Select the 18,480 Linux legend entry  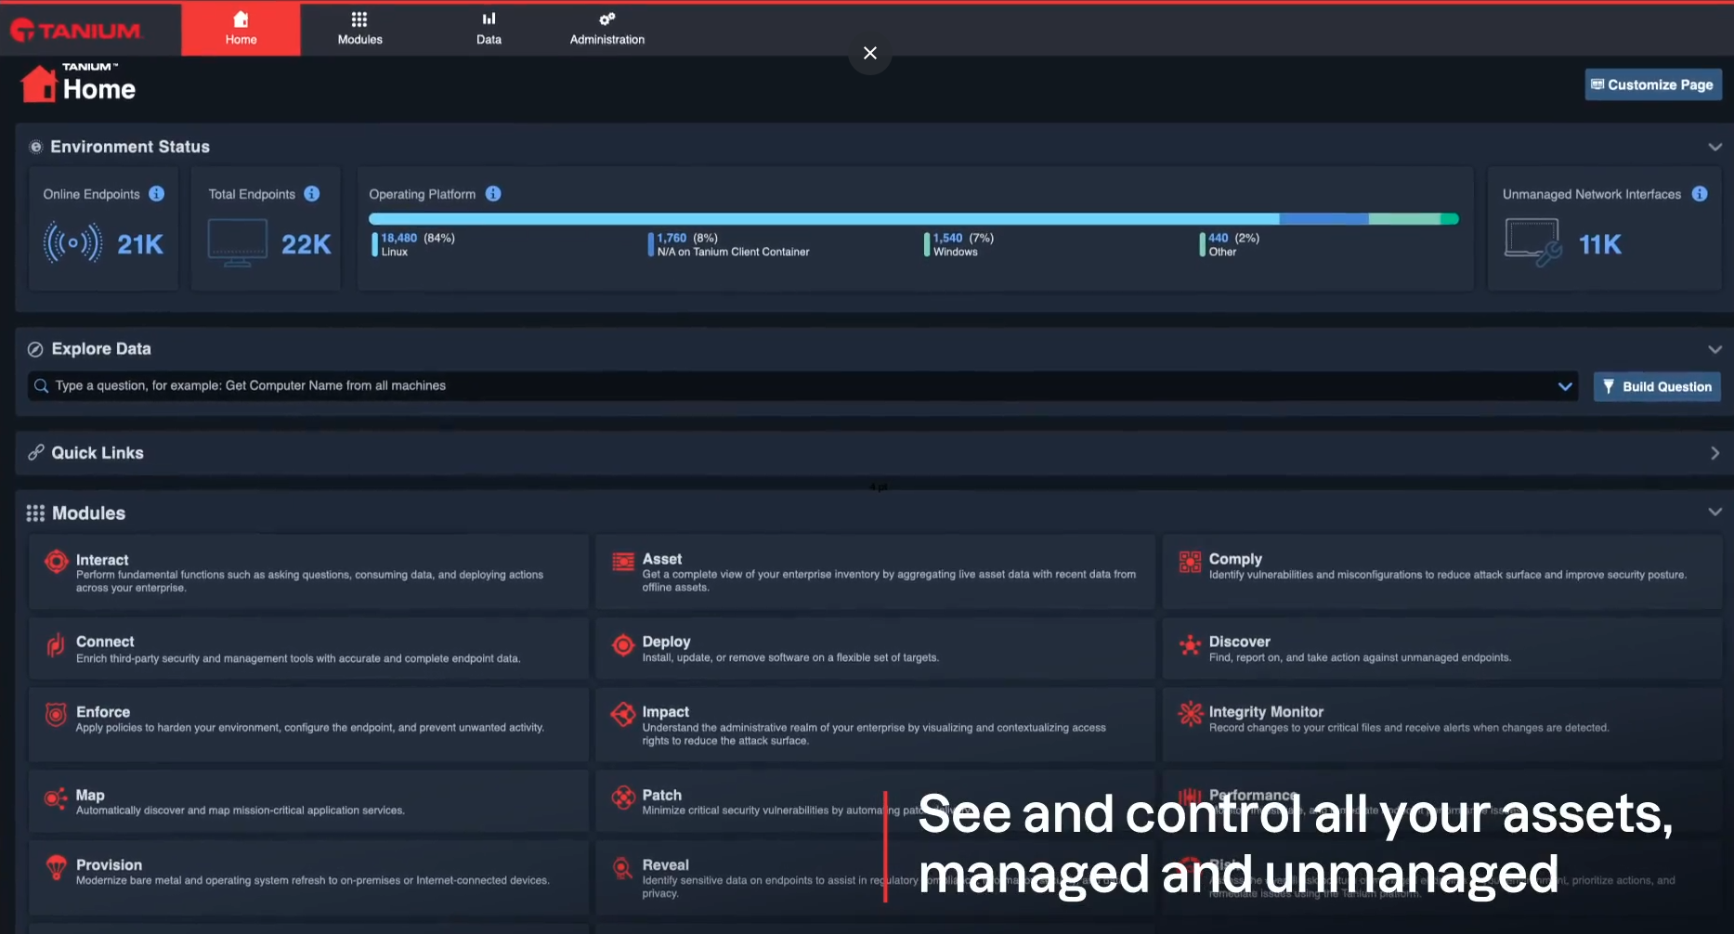click(x=414, y=244)
